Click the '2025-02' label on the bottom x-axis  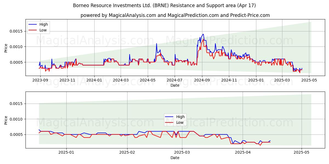(x=127, y=153)
